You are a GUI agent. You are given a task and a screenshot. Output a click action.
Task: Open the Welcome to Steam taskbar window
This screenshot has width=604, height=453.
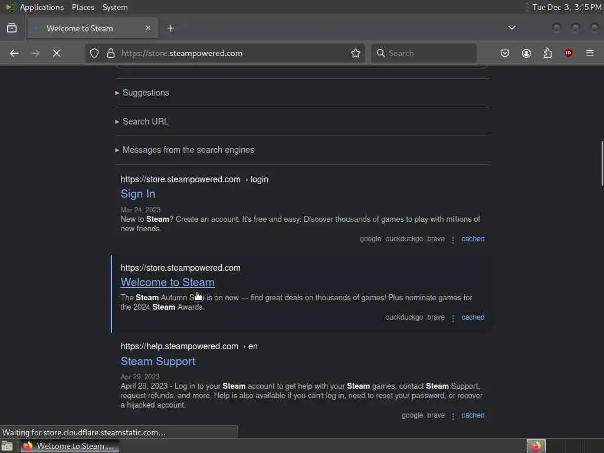click(x=70, y=446)
